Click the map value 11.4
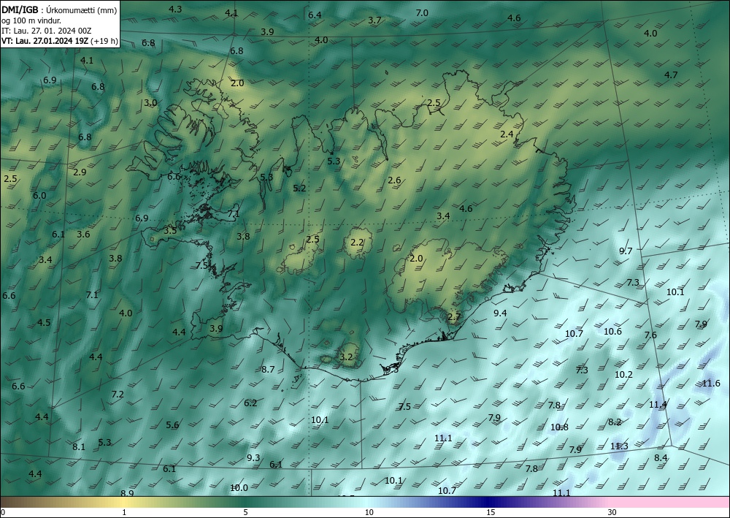The width and height of the screenshot is (730, 518). (658, 404)
